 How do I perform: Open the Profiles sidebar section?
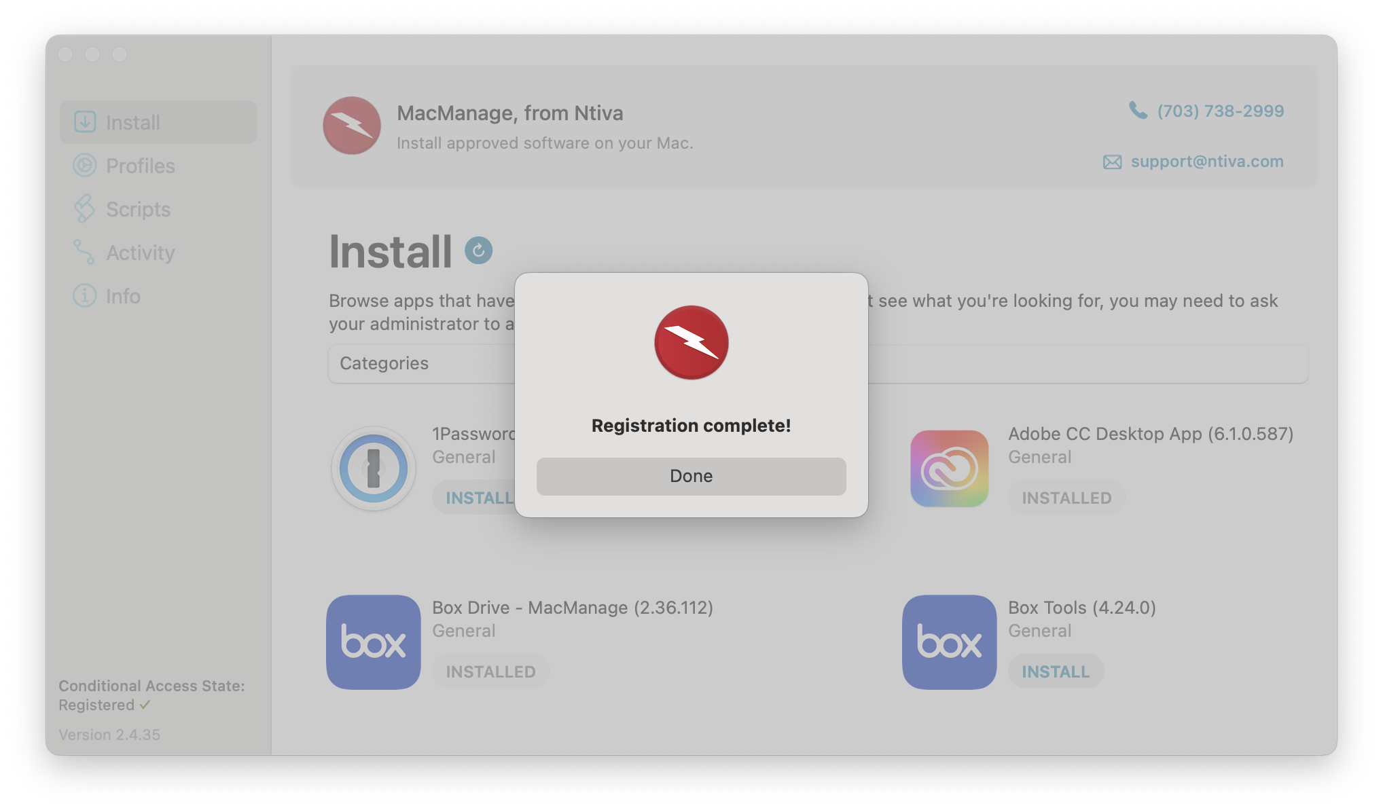[x=158, y=166]
